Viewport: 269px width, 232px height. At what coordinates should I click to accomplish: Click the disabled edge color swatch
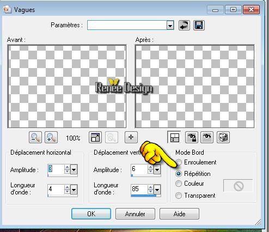pos(238,186)
